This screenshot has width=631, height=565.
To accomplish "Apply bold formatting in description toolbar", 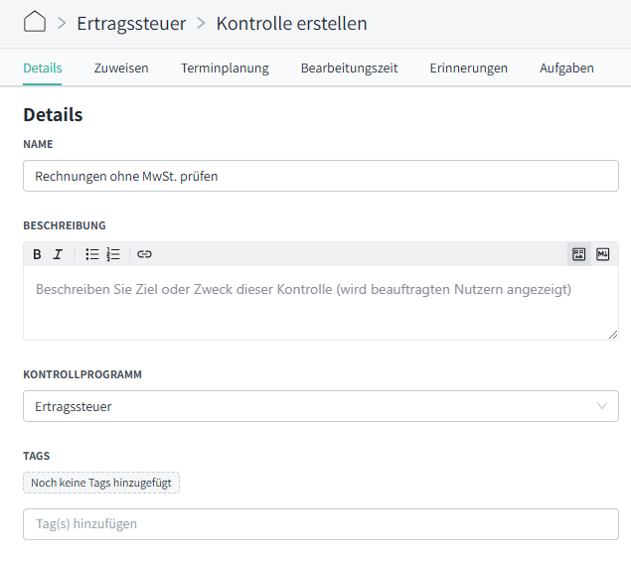I will click(37, 254).
